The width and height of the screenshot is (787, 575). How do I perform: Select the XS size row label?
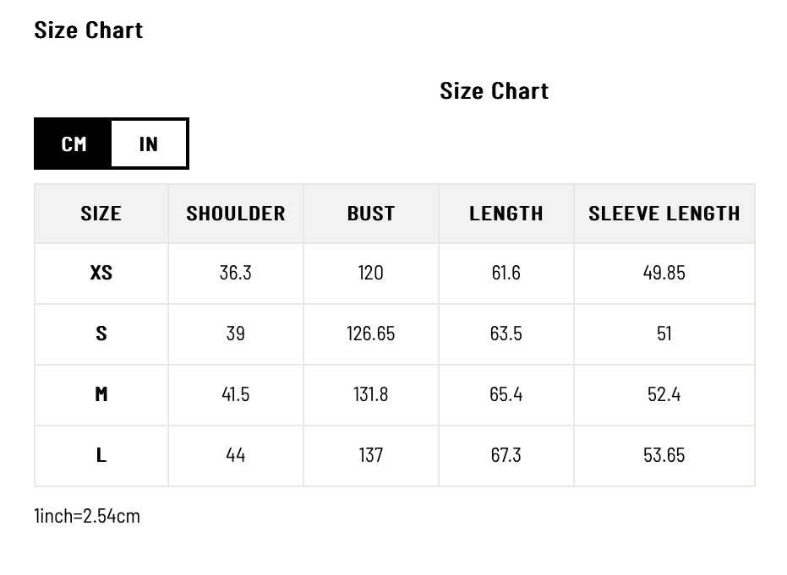101,274
